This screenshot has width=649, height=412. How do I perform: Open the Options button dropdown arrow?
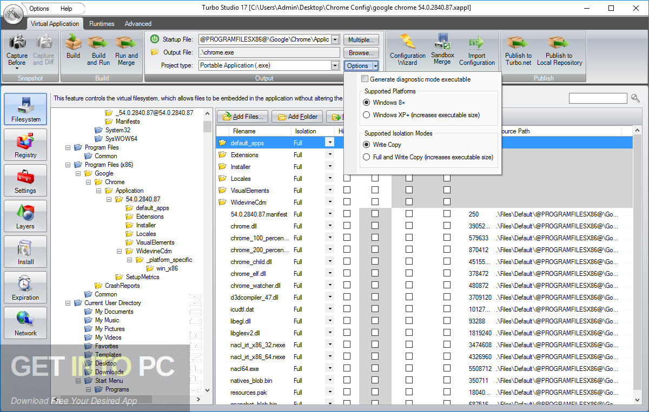(375, 66)
